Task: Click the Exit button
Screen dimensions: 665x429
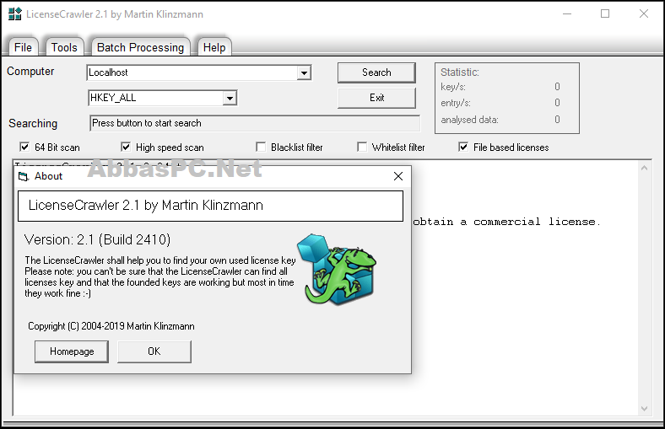Action: 376,98
